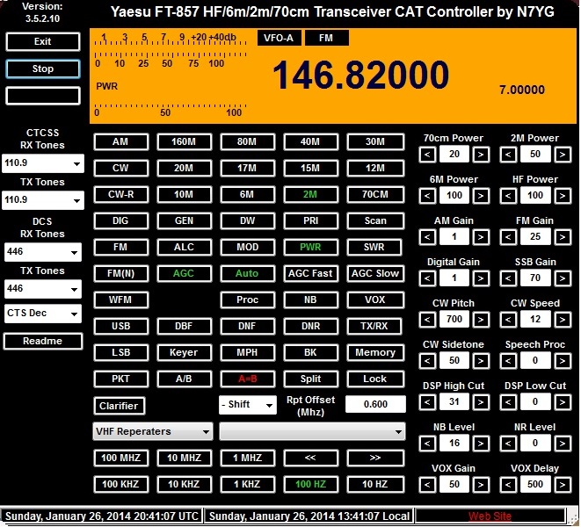This screenshot has width=581, height=527.
Task: Open DCS TX Tones dropdown
Action: [42, 289]
